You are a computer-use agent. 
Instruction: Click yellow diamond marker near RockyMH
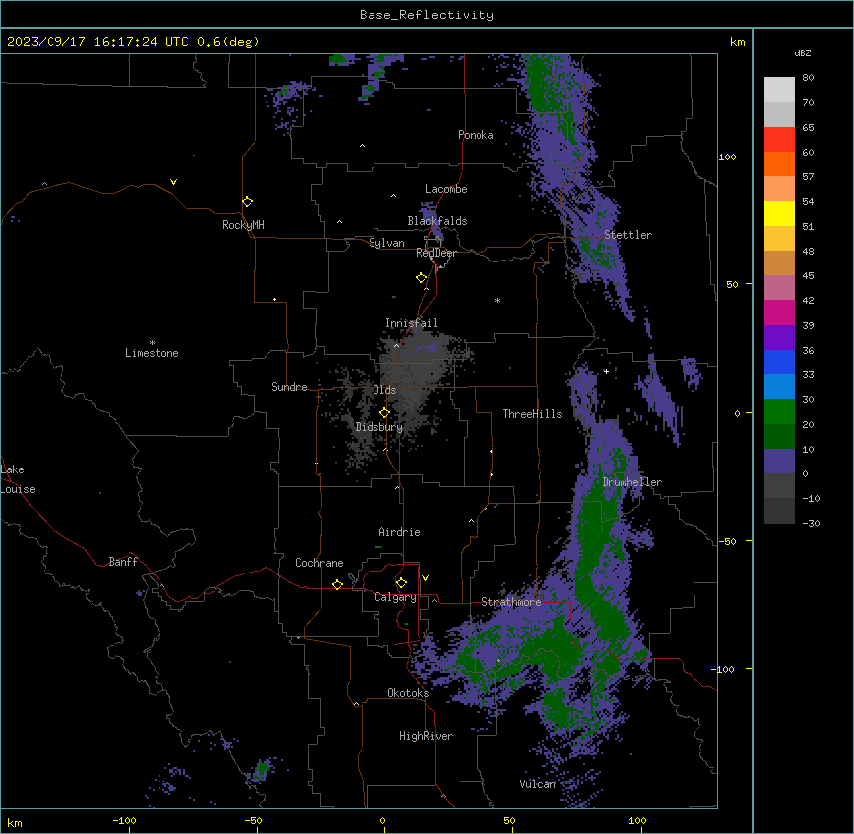[247, 201]
